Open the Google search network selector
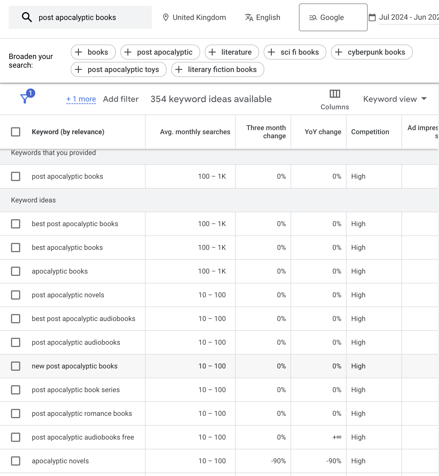Image resolution: width=439 pixels, height=476 pixels. coord(333,17)
